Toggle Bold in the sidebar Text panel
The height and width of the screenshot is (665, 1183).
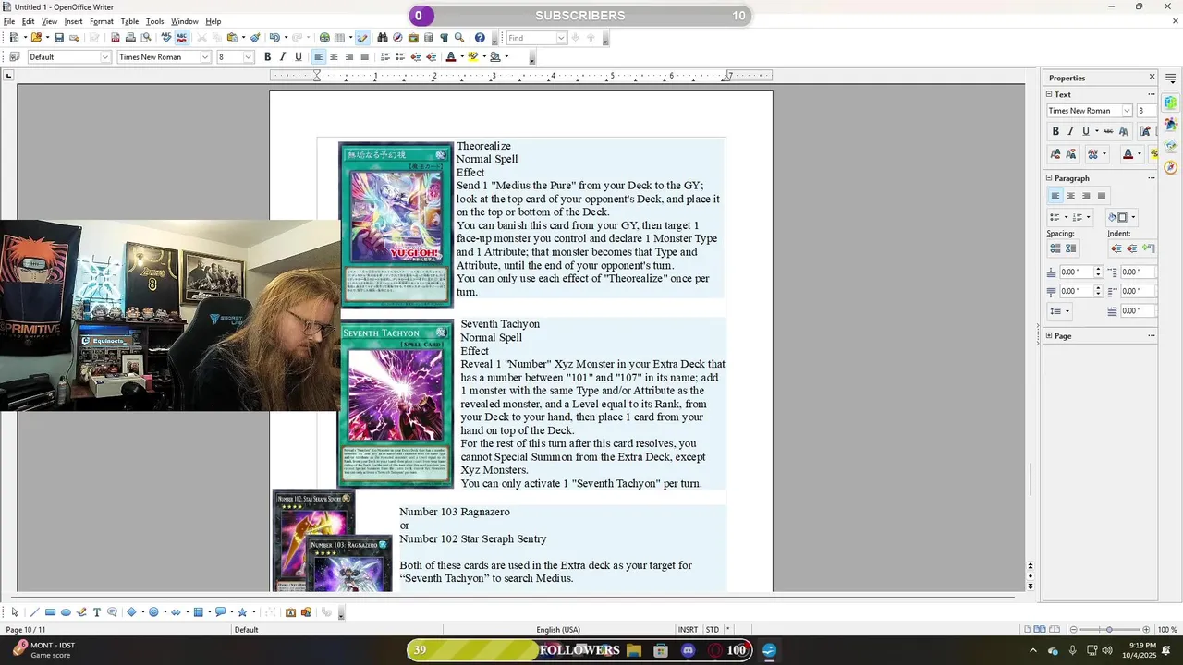point(1055,131)
